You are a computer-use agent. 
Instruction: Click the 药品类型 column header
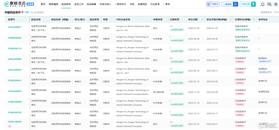click(94, 19)
